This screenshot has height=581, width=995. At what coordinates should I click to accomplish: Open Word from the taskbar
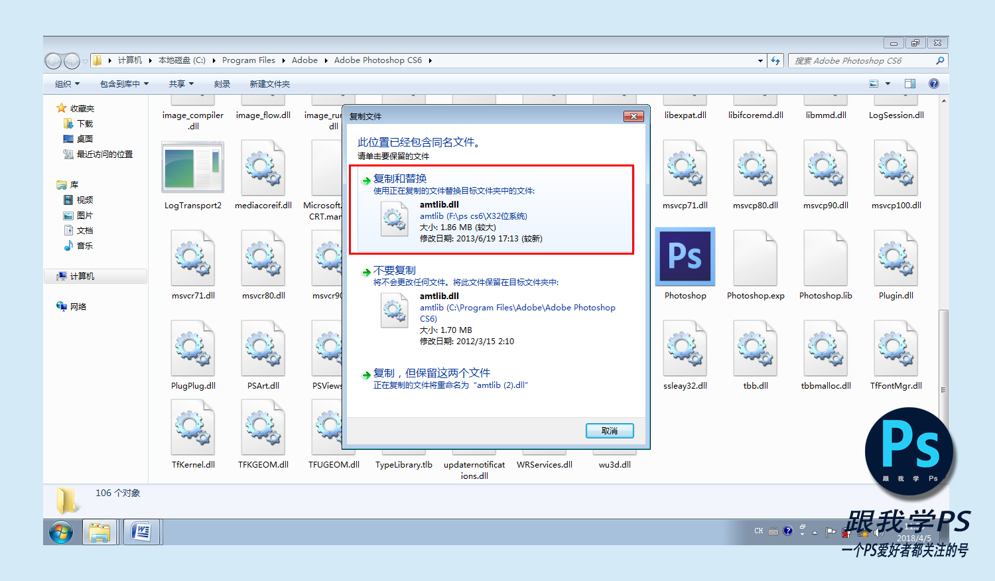pyautogui.click(x=141, y=532)
